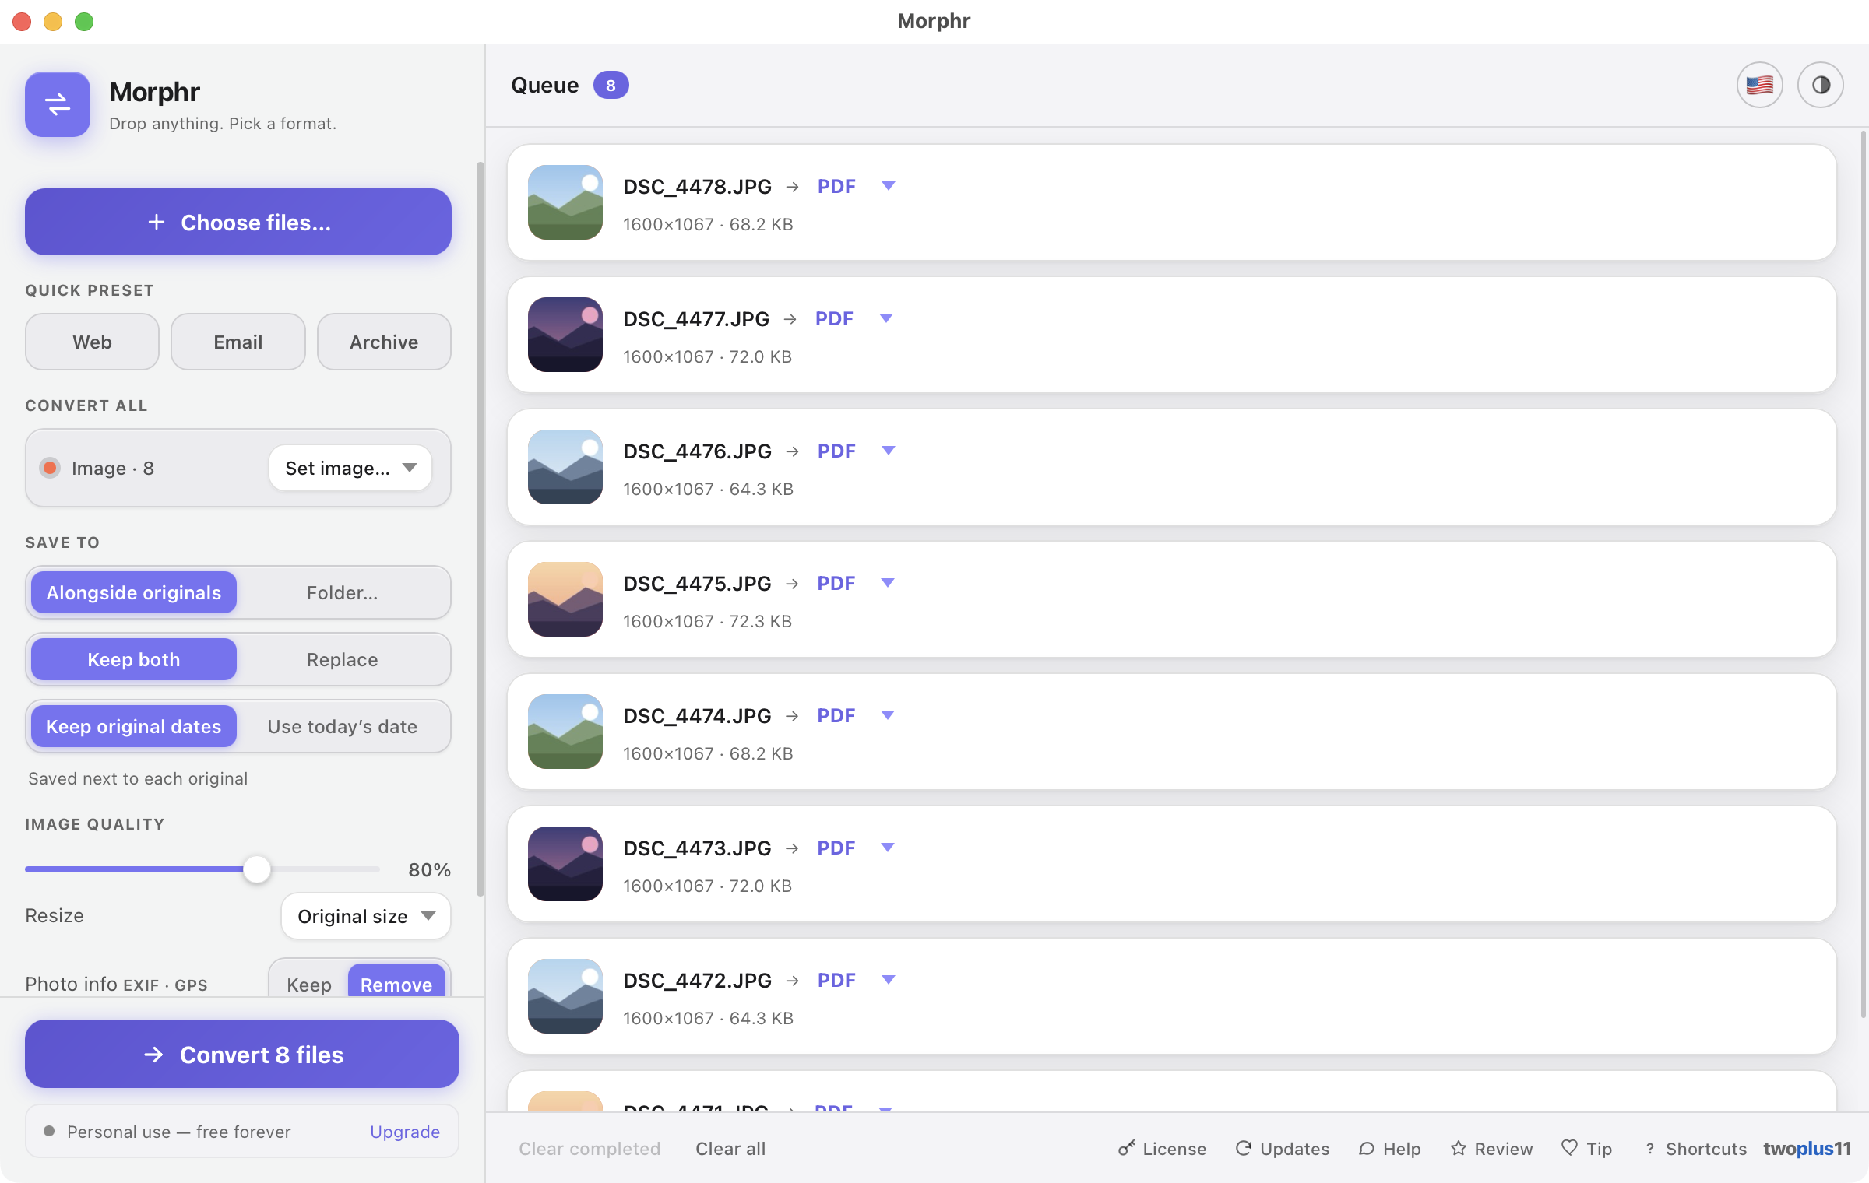Click PDF target format of DSC_4476.JPG
1869x1183 pixels.
(x=836, y=451)
